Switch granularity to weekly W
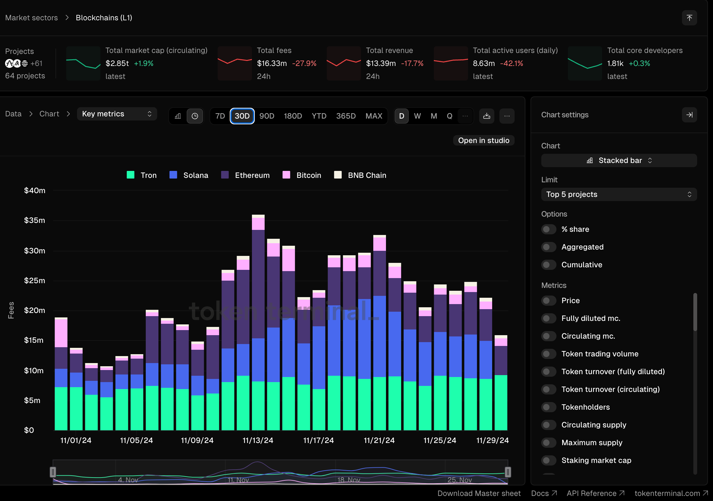The image size is (713, 501). point(417,116)
